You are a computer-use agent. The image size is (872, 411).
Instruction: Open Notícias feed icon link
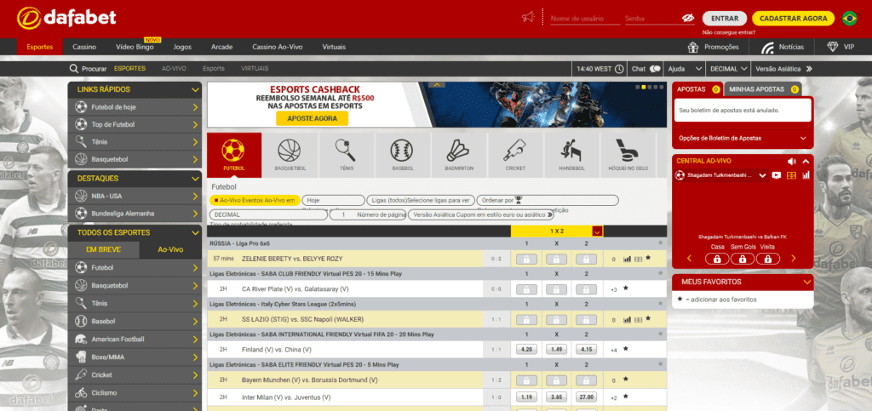click(768, 47)
